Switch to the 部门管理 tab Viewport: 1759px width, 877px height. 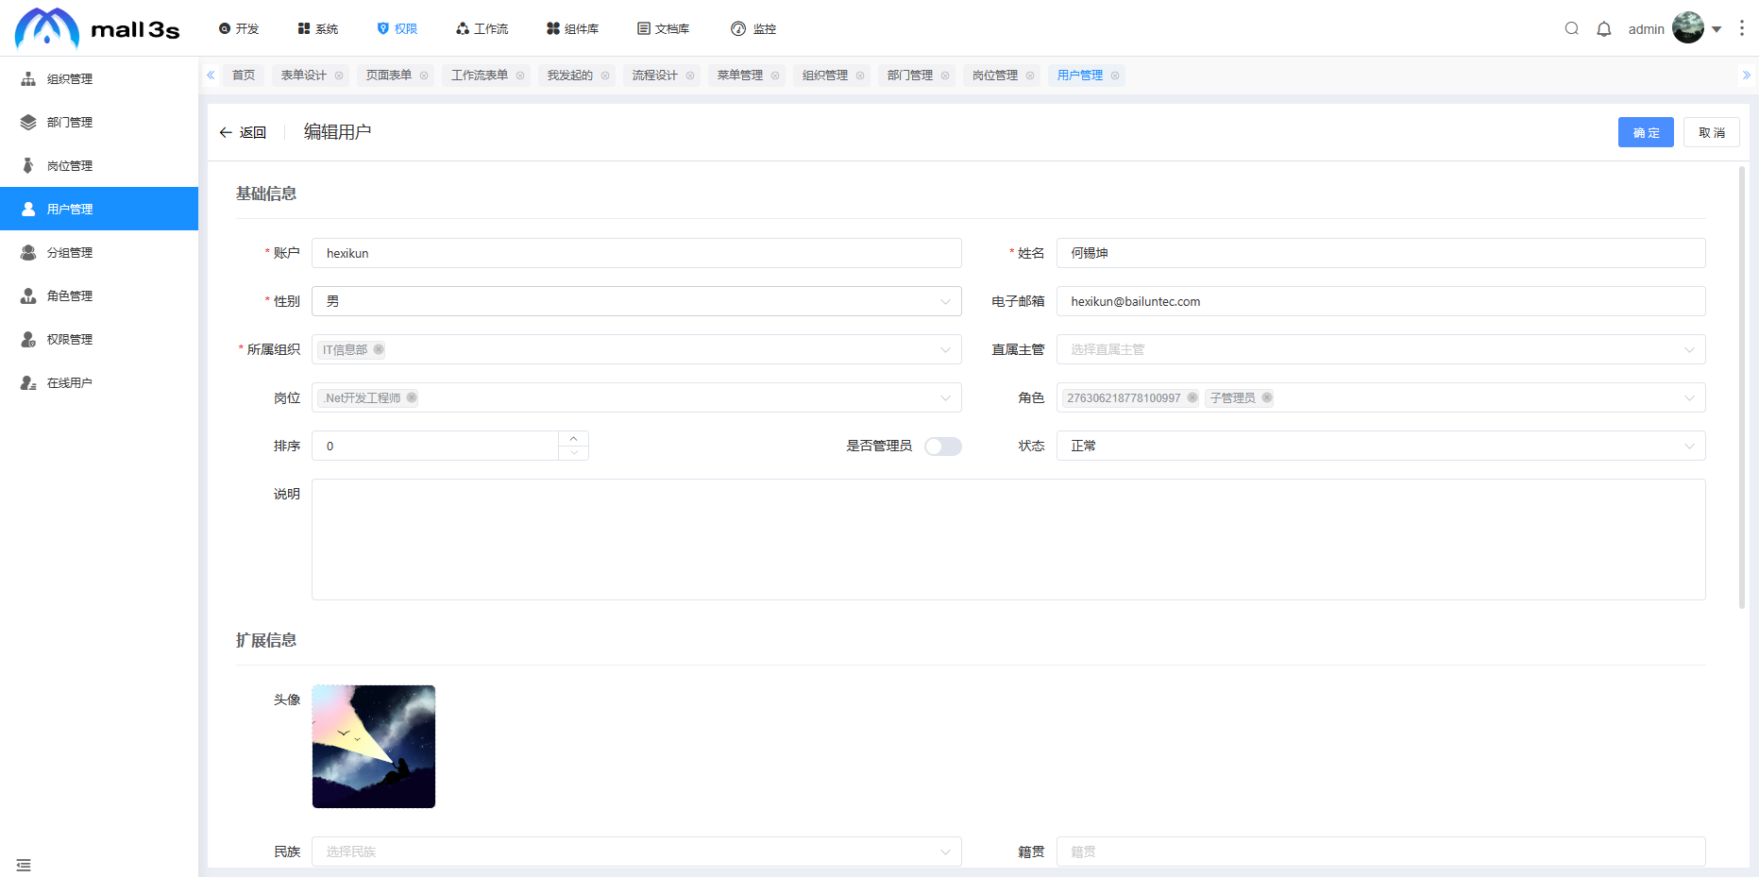[x=910, y=76]
